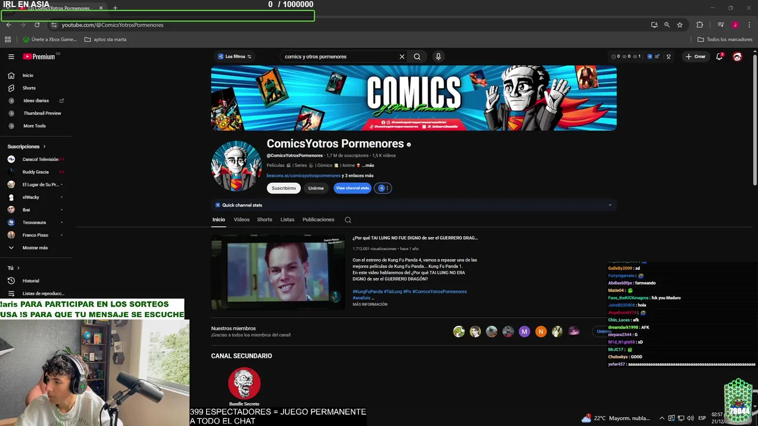The width and height of the screenshot is (758, 426).
Task: Switch to the Shorts channel tab
Action: [265, 220]
